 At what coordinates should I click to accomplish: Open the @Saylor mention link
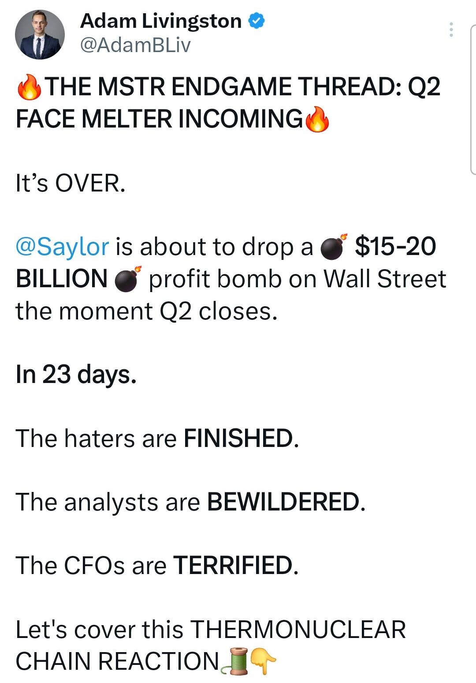click(62, 247)
